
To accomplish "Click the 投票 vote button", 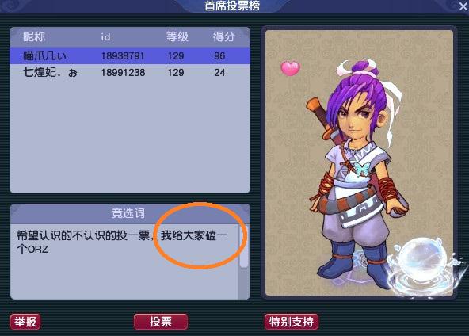I will (x=161, y=322).
